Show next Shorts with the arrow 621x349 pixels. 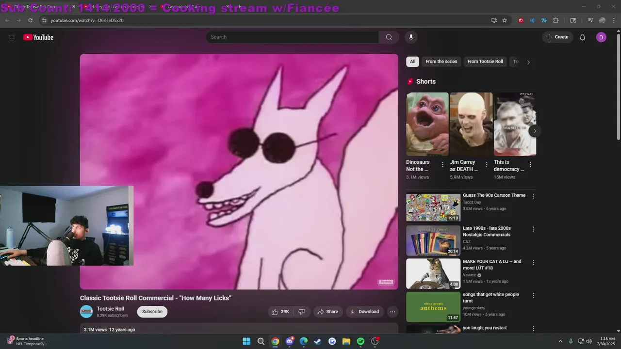tap(535, 131)
